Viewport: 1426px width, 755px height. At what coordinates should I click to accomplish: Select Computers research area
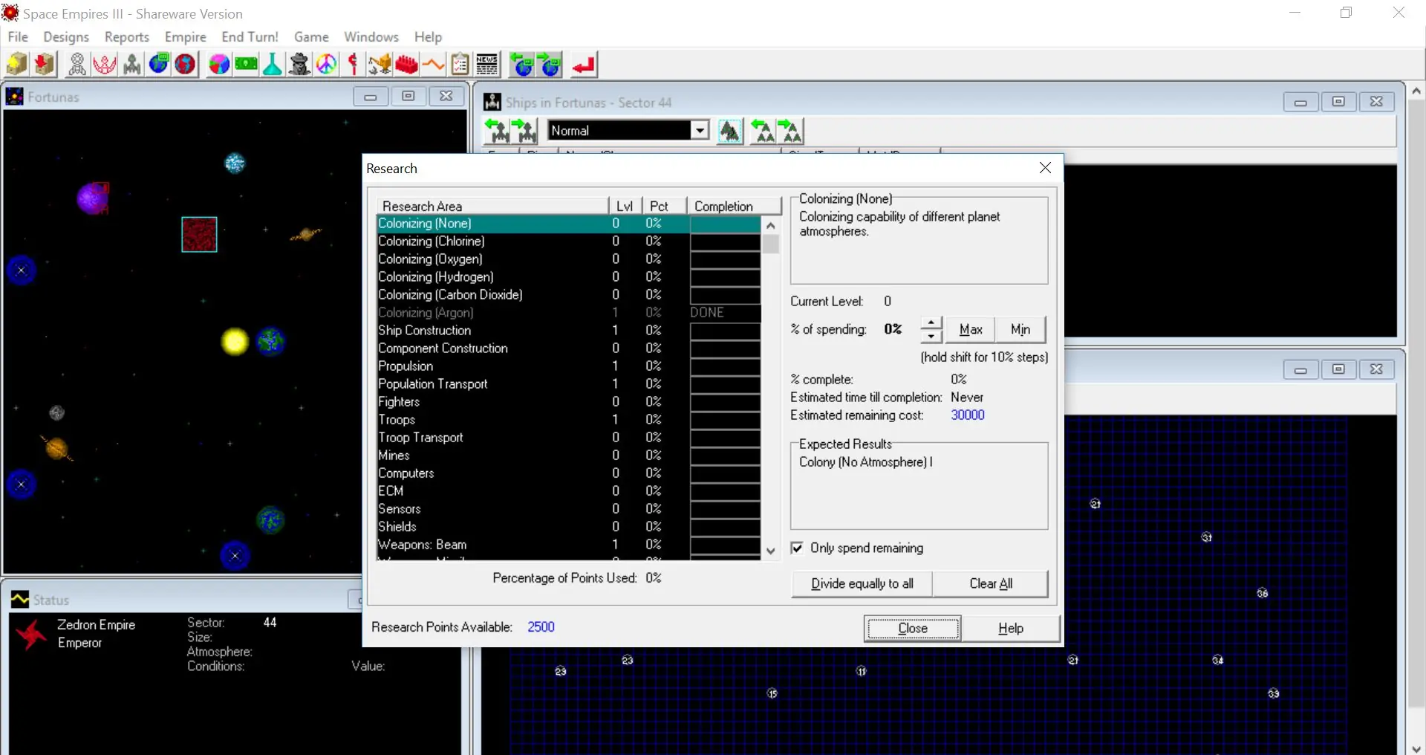click(569, 473)
